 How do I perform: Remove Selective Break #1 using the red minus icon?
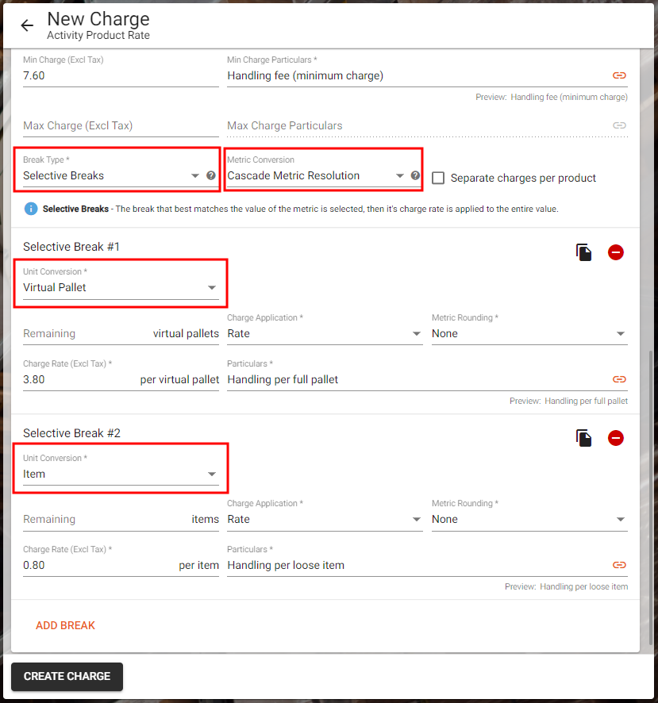(616, 252)
